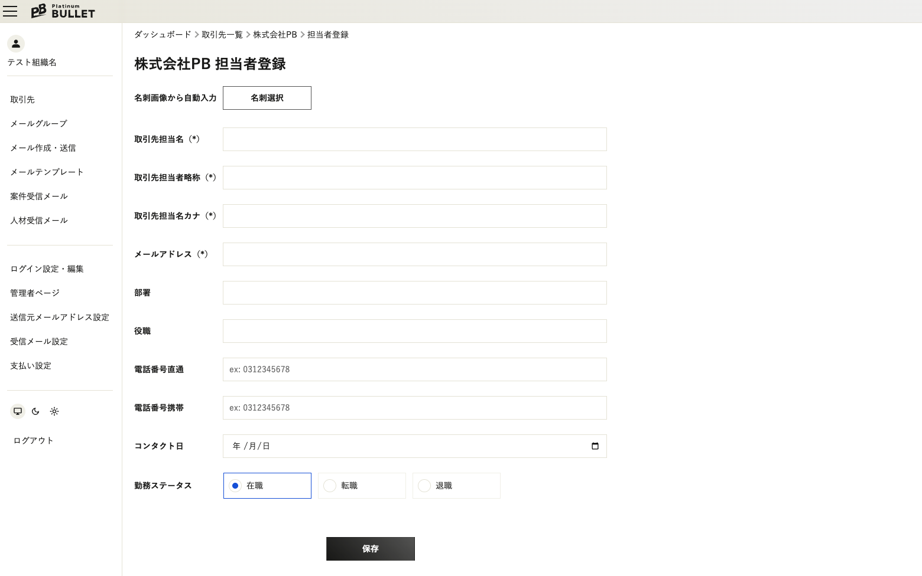Click the 電話番号直通 input field
922x576 pixels.
(x=414, y=369)
